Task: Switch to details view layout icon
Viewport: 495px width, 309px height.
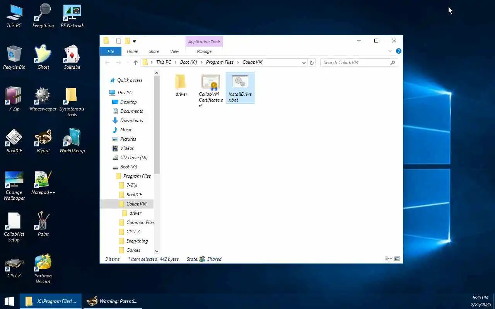Action: (388, 259)
